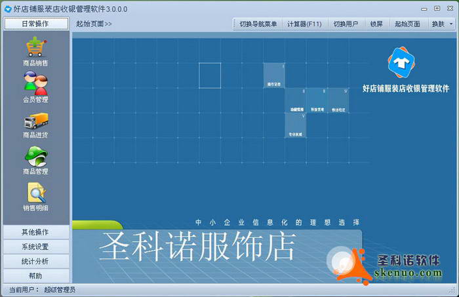Viewport: 459px width, 297px height.
Task: Open 销售明细 sales detail icon
Action: coord(35,192)
